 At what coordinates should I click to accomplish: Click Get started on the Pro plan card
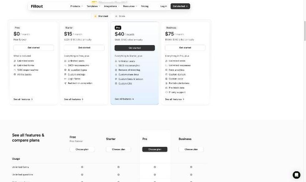click(135, 48)
